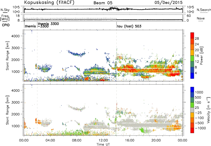Click the 10^5 tick beside N.Sky label
The image size is (211, 146).
[16, 7]
